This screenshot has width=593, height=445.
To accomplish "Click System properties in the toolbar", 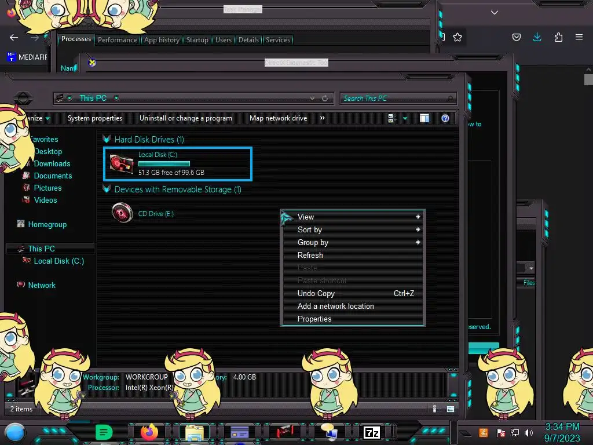I will [x=95, y=118].
